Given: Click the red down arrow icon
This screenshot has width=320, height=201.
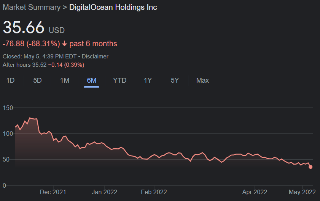Looking at the screenshot, I should click(64, 44).
